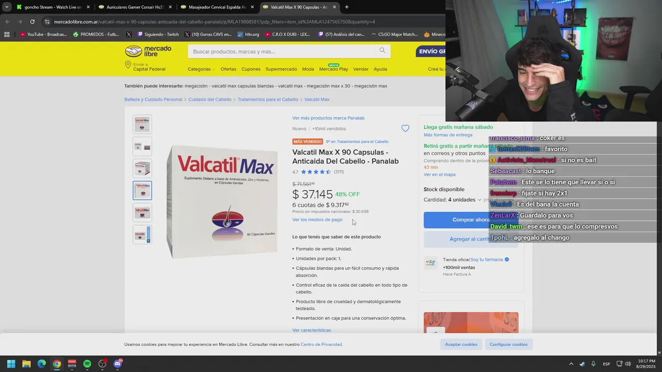Select the third product thumbnail

tap(142, 168)
